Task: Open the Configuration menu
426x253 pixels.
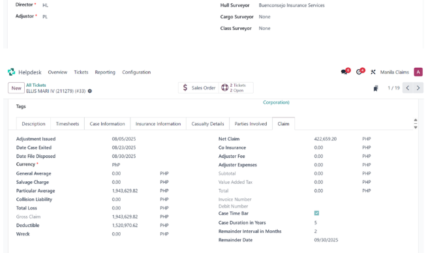Action: pyautogui.click(x=136, y=72)
